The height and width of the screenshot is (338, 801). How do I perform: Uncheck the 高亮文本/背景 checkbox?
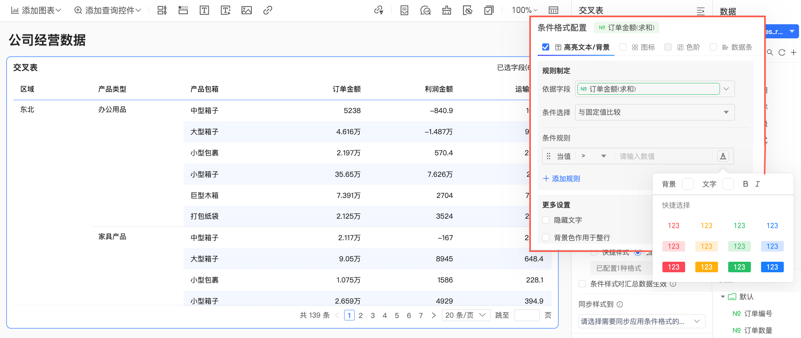[x=546, y=47]
